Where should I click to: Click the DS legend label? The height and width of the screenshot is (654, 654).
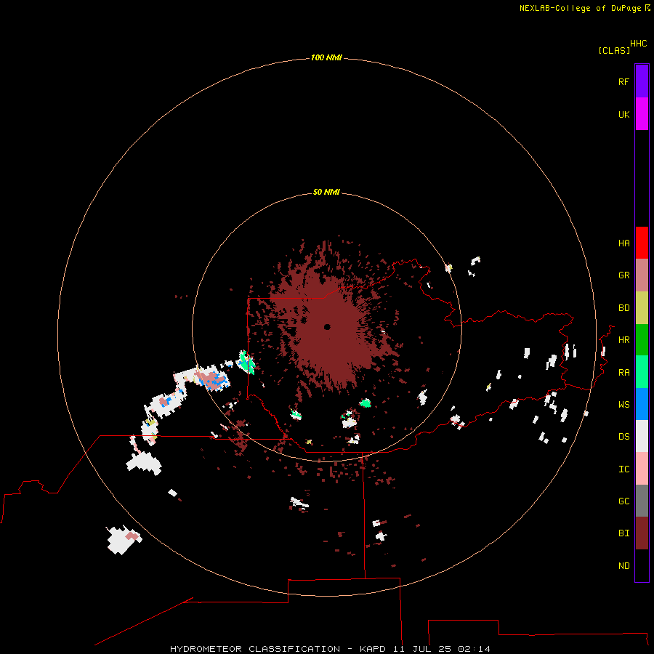coord(623,437)
